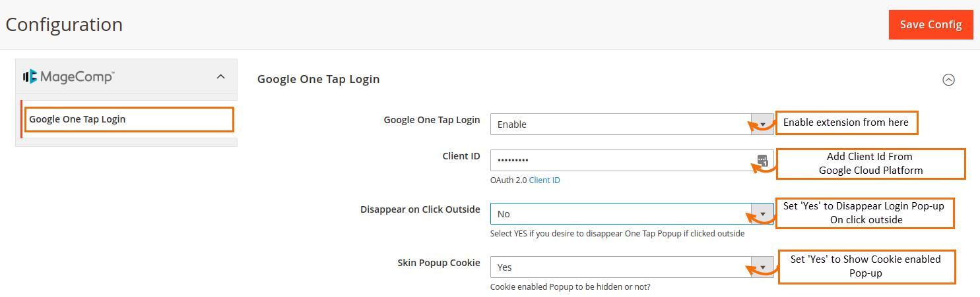The width and height of the screenshot is (980, 297).
Task: Click the Client ID field label
Action: point(461,156)
